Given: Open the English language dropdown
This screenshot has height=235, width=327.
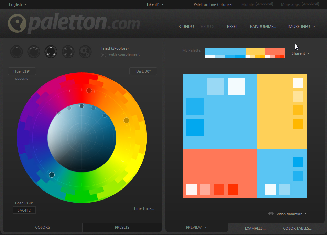Looking at the screenshot, I should [18, 4].
